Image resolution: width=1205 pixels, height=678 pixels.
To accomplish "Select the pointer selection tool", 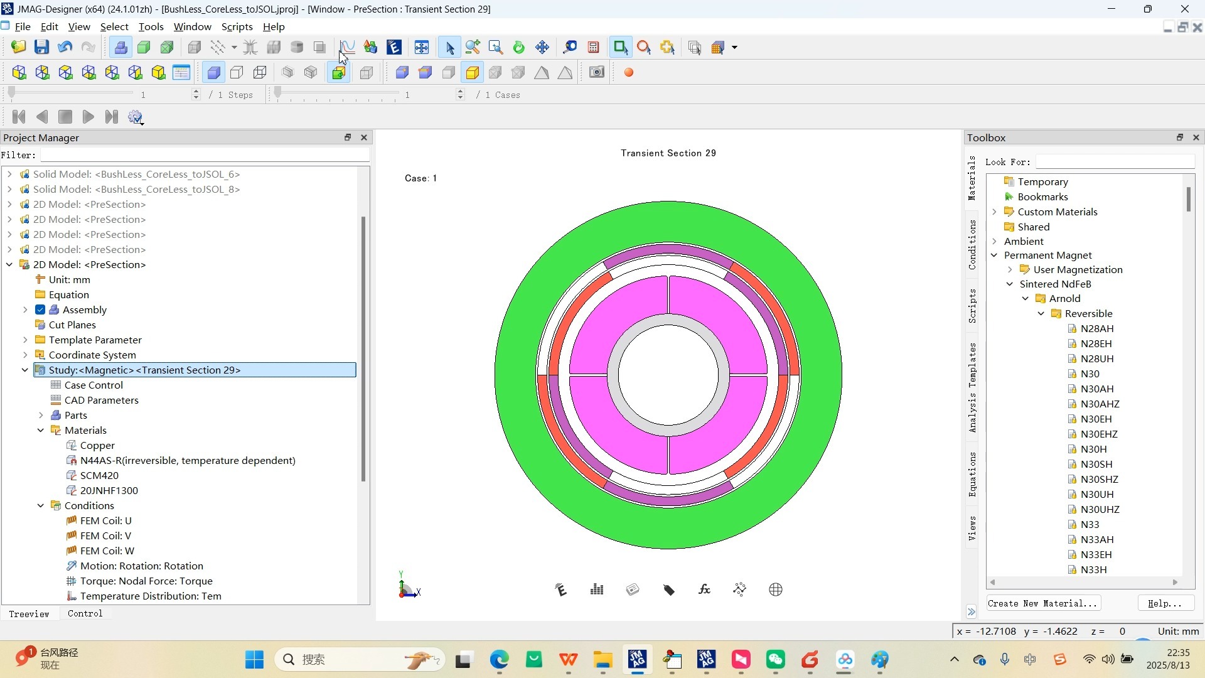I will [x=449, y=47].
